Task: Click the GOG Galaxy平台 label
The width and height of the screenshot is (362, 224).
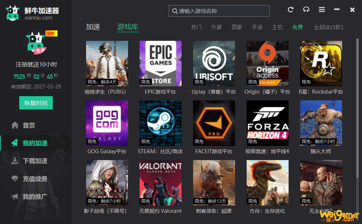Action: click(107, 151)
